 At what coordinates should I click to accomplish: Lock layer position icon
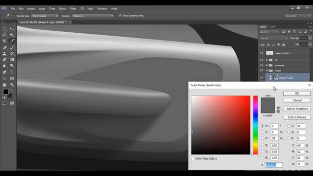point(278,45)
